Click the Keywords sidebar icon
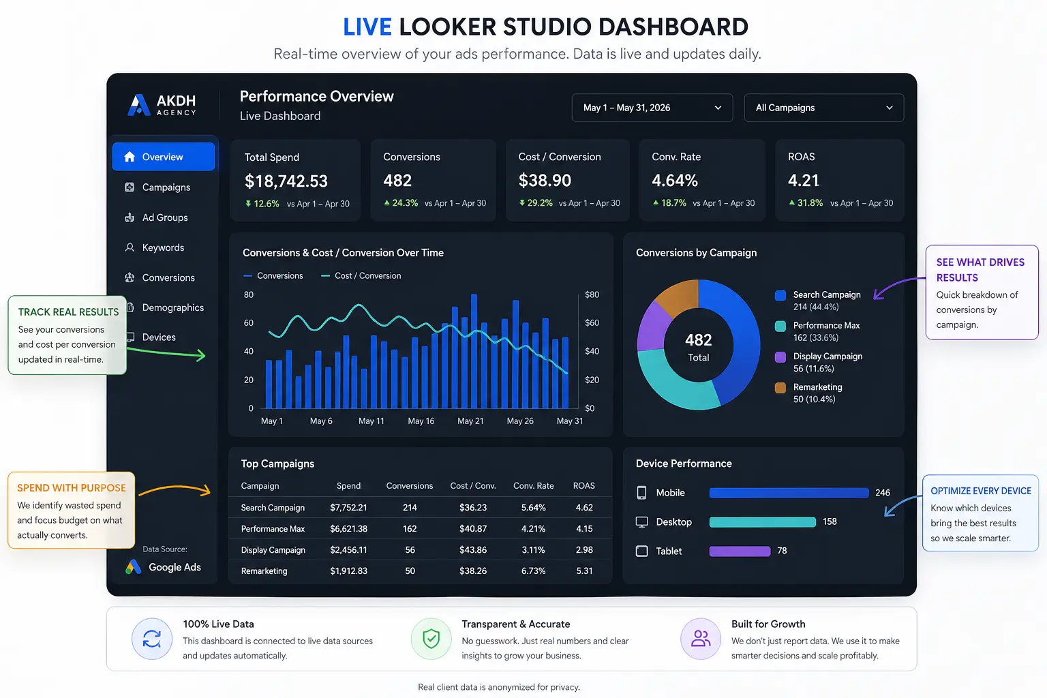 [130, 247]
